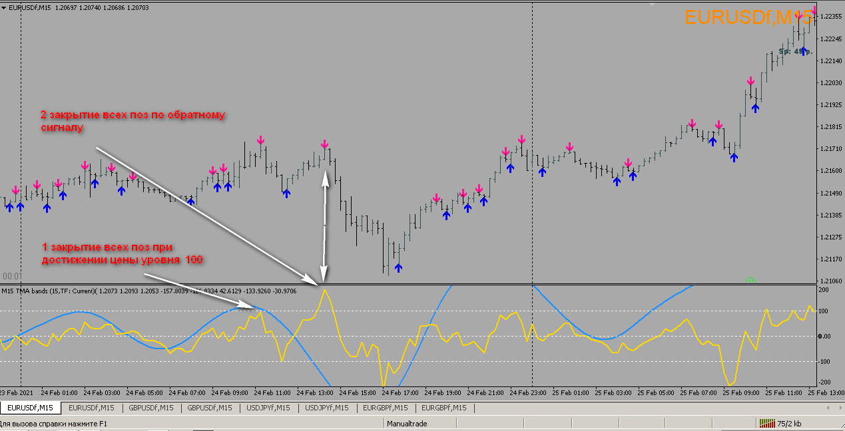845x431 pixels.
Task: Open the first USDJPYf,M15 chart tab
Action: tap(268, 408)
